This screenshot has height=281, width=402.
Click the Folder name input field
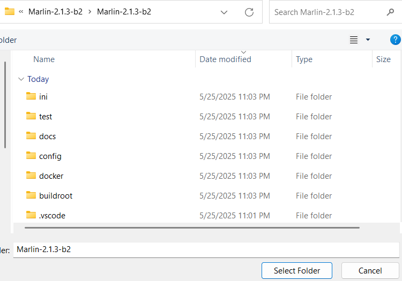[206, 249]
